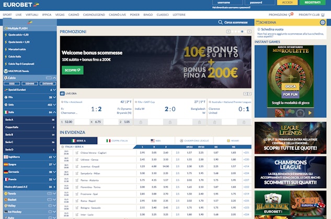
Task: Toggle the live switch on the Tennis row
Action: pos(50,193)
